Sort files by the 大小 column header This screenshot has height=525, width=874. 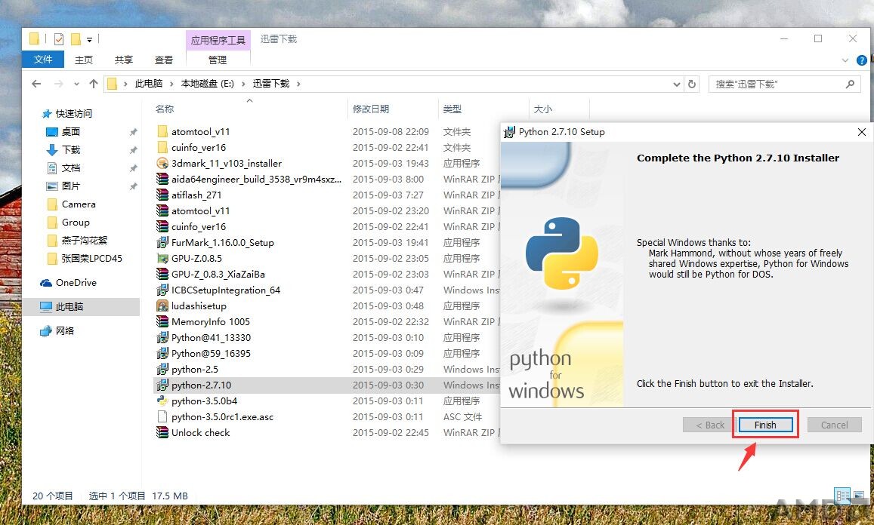click(x=543, y=109)
